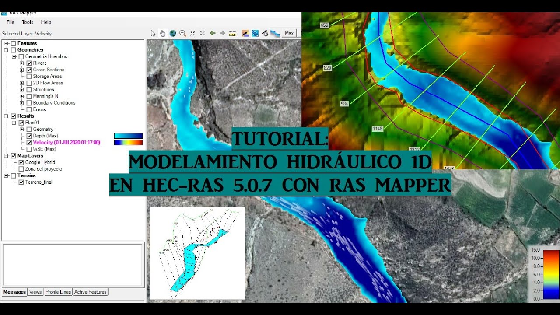Click the 1148 cross section label

click(x=378, y=129)
